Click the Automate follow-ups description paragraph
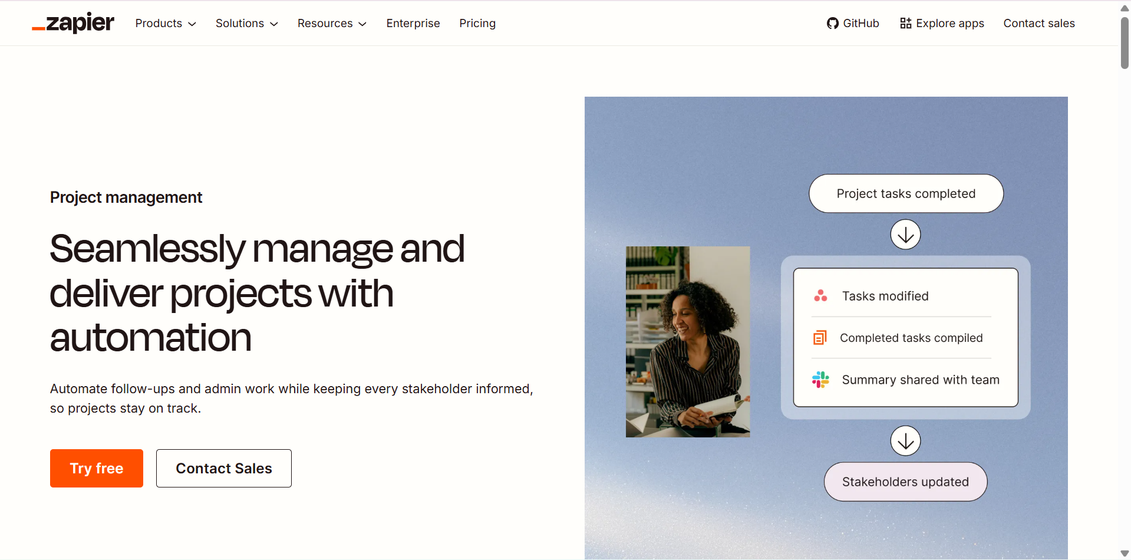 (292, 398)
